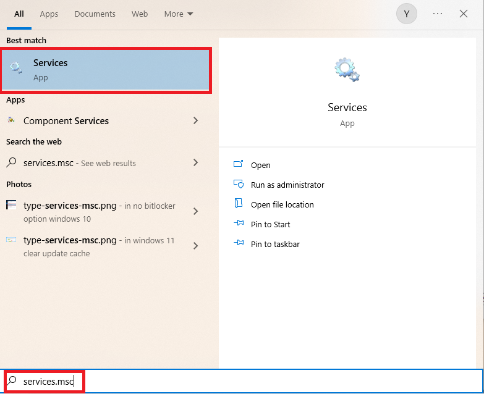This screenshot has width=484, height=394.
Task: Choose Pin to Start
Action: click(270, 224)
